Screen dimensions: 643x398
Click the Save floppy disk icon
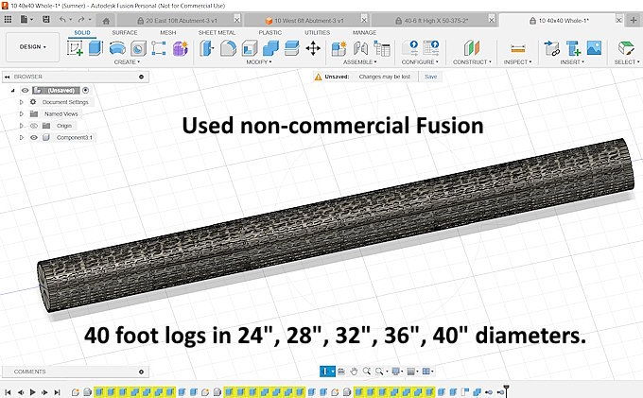tap(46, 19)
